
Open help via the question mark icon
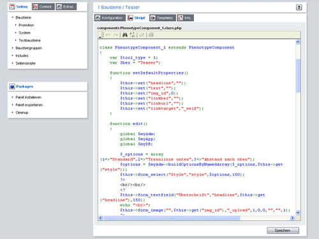coord(299,8)
